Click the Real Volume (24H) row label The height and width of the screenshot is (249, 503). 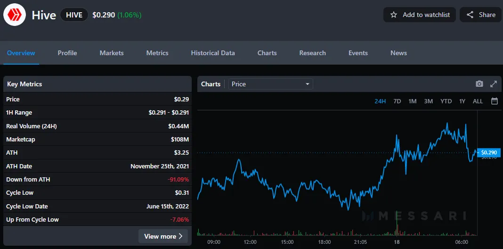(32, 126)
